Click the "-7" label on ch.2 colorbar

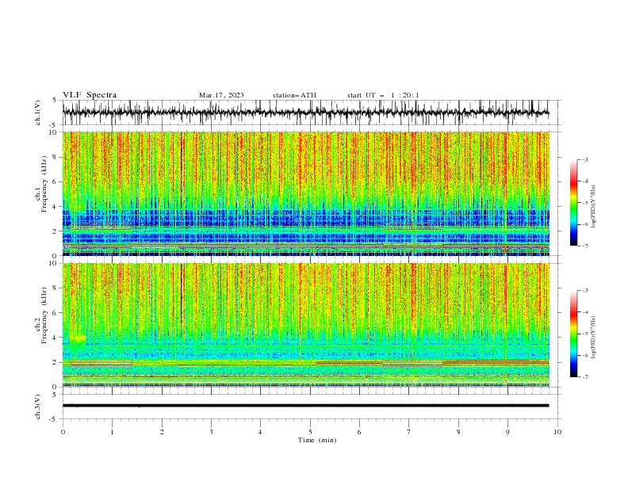pyautogui.click(x=584, y=377)
